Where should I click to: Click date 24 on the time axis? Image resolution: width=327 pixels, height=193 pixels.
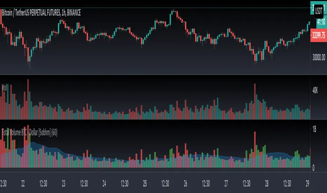105,184
